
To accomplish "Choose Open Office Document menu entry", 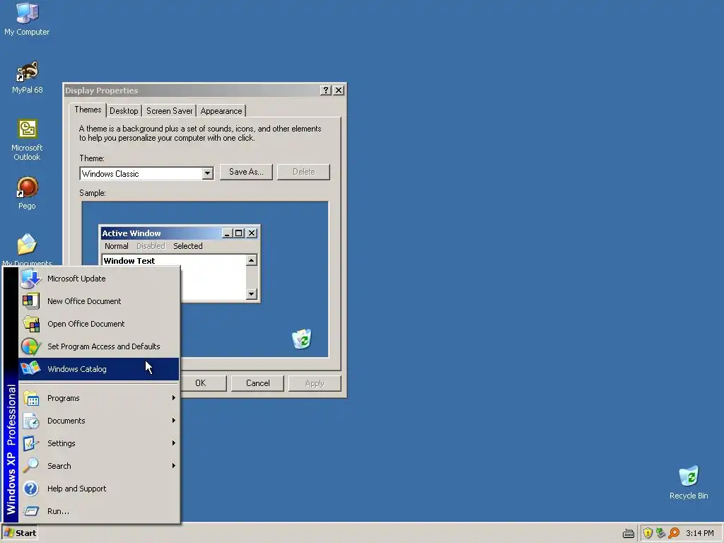I will (x=99, y=324).
